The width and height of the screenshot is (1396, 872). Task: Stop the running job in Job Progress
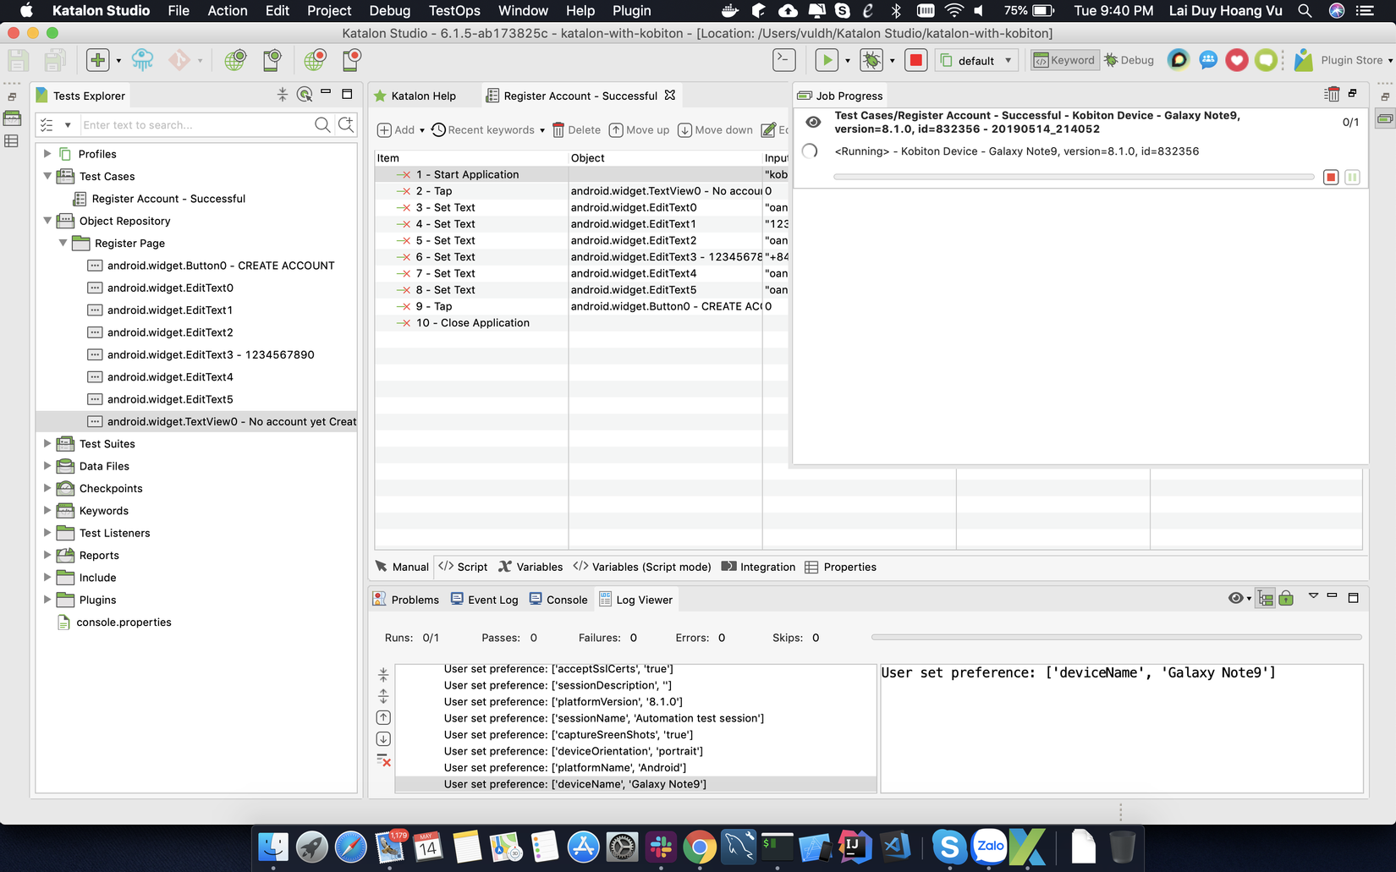[1331, 177]
